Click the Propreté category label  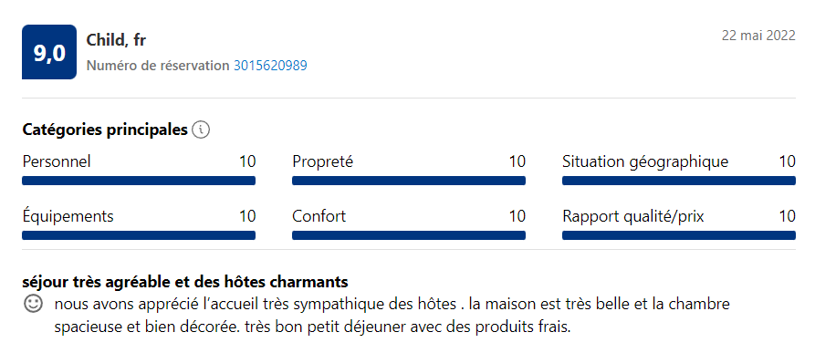point(323,161)
